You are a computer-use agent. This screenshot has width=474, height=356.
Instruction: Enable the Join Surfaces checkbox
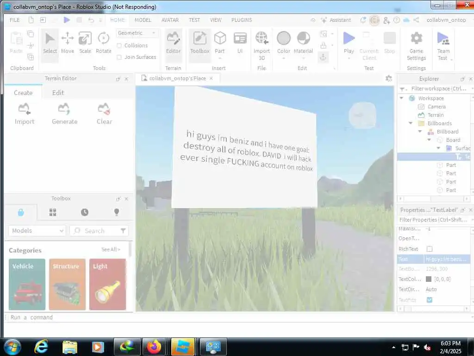click(x=119, y=57)
